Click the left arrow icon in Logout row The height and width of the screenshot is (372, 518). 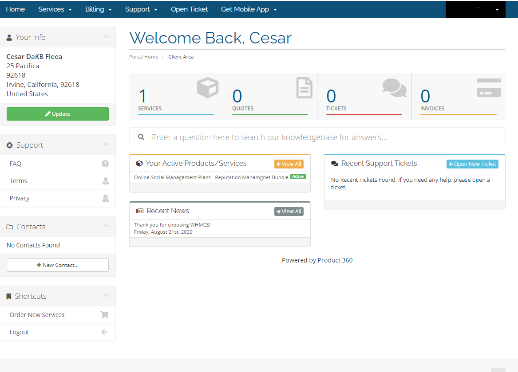pos(104,332)
